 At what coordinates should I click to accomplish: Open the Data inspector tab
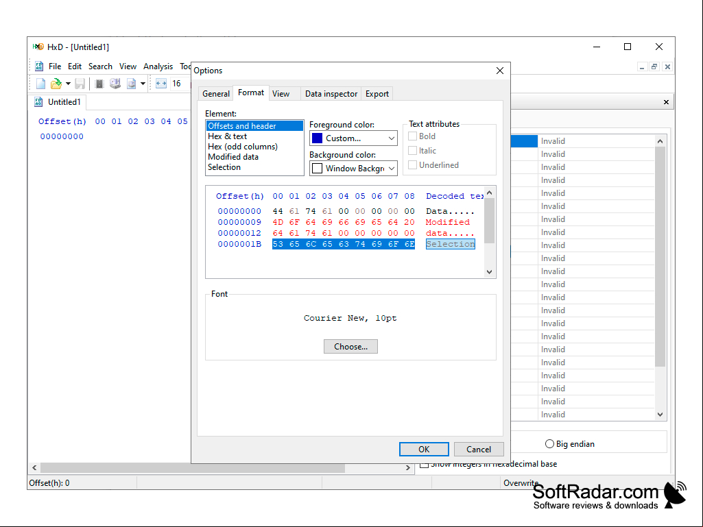point(331,94)
